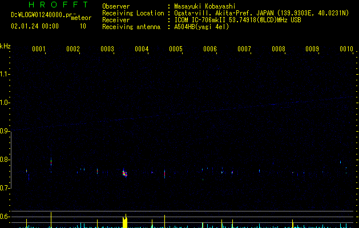
Task: Jump to time marker 0009
Action: (x=312, y=49)
